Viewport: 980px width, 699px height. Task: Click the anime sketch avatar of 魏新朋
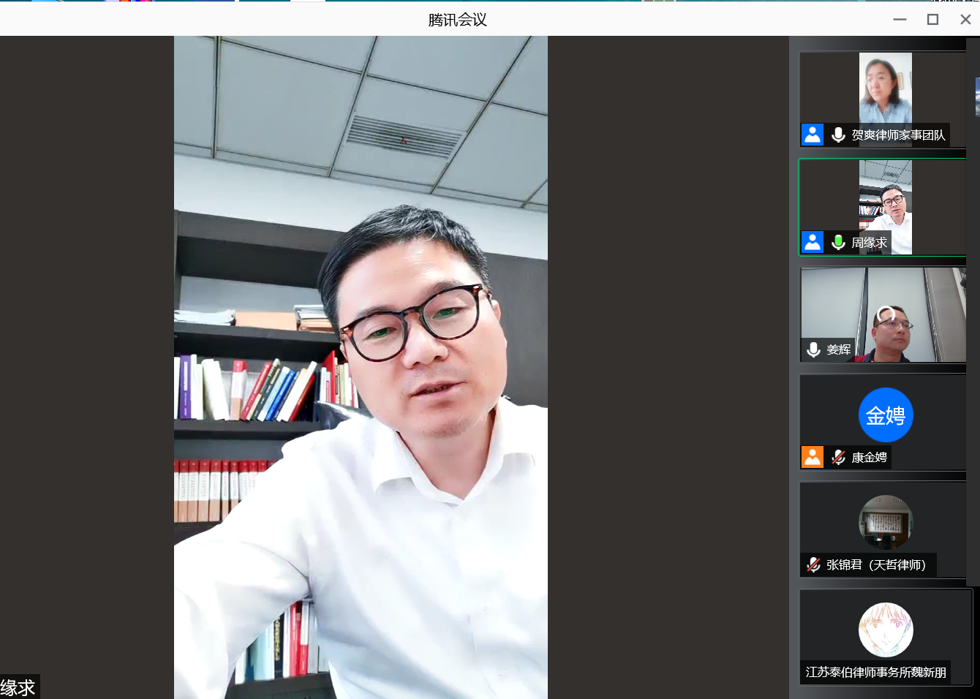tap(885, 630)
